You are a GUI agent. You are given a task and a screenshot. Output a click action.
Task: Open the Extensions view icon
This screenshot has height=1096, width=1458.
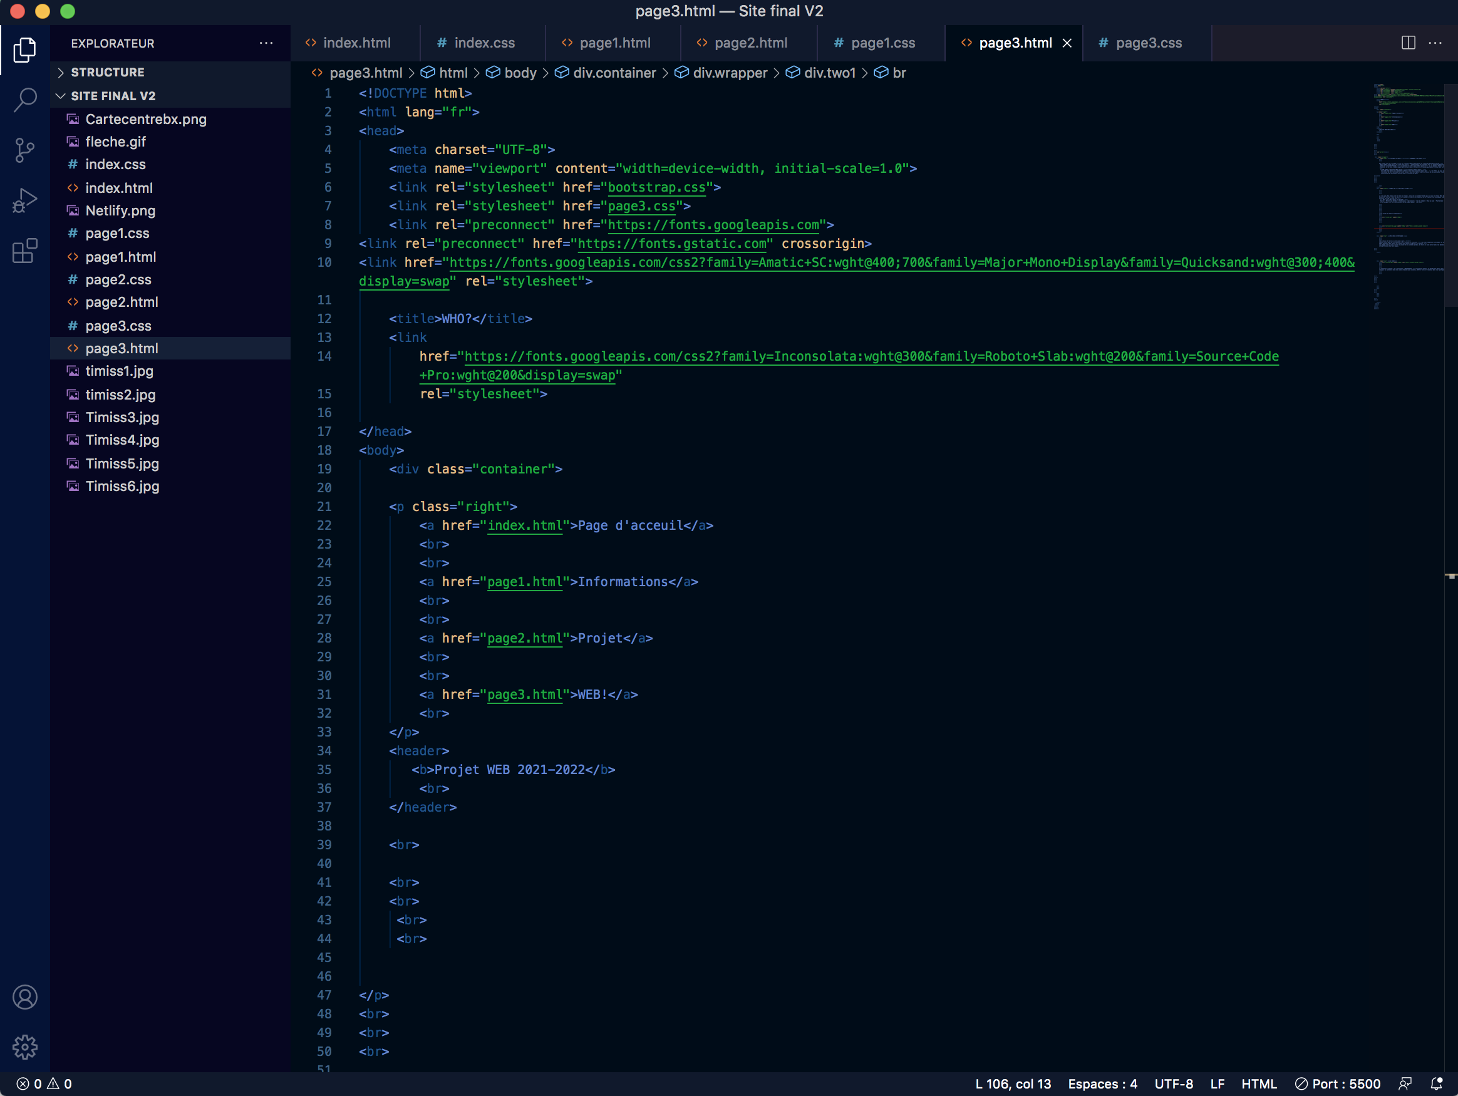pyautogui.click(x=24, y=251)
